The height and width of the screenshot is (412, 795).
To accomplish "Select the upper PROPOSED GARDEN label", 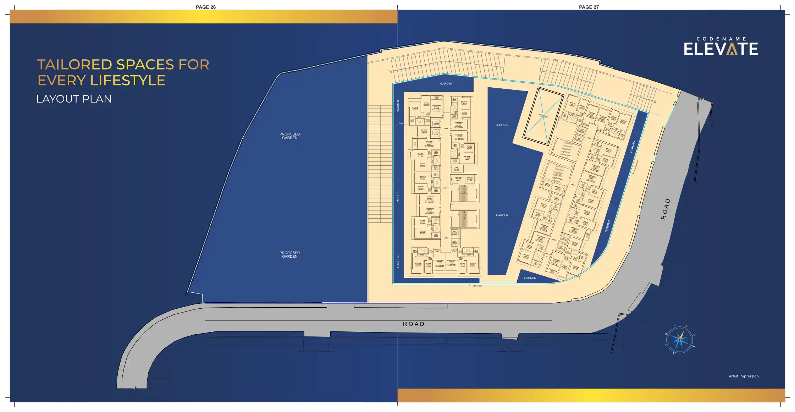I will (x=289, y=136).
